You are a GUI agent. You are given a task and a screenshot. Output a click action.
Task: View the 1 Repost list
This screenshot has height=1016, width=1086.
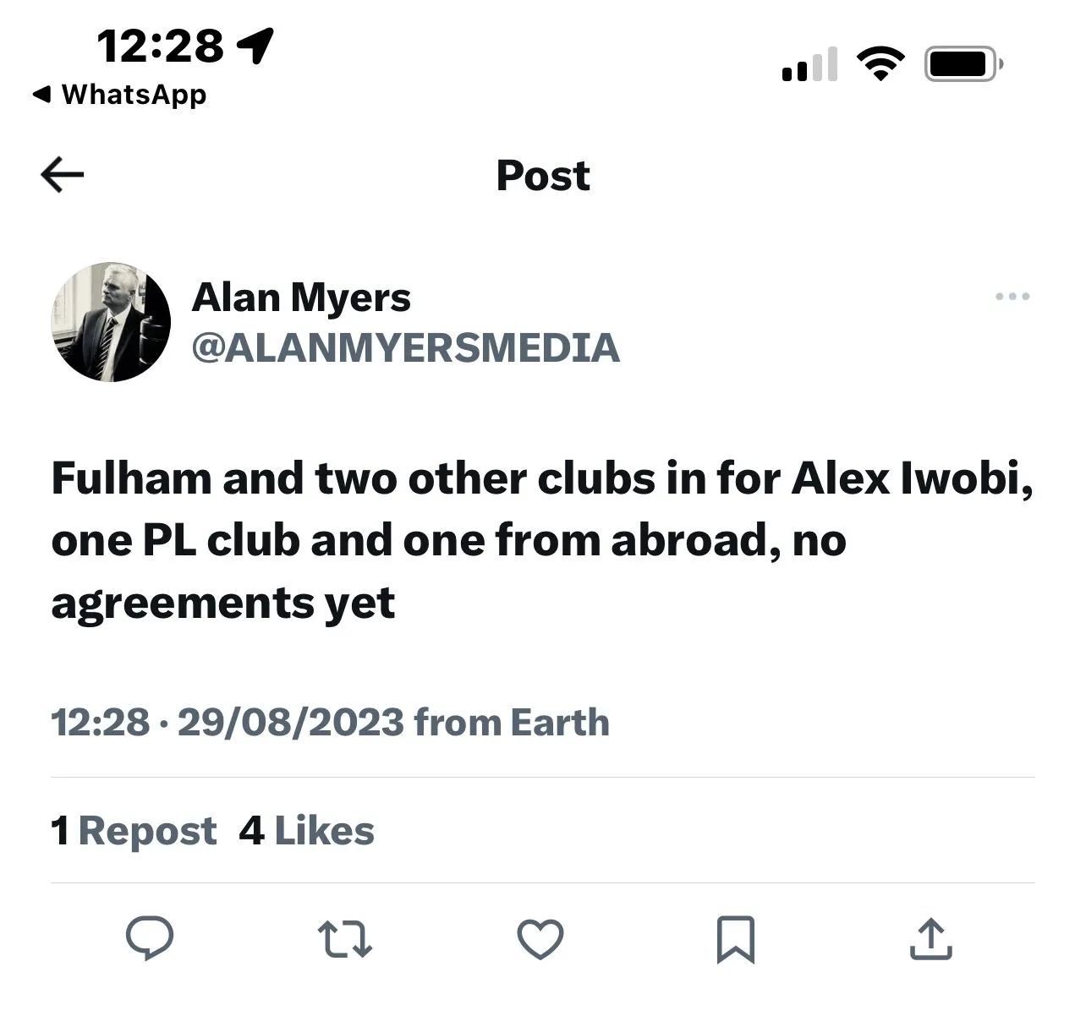click(x=134, y=831)
